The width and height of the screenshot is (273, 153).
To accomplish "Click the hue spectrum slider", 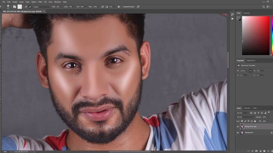I will pyautogui.click(x=272, y=36).
